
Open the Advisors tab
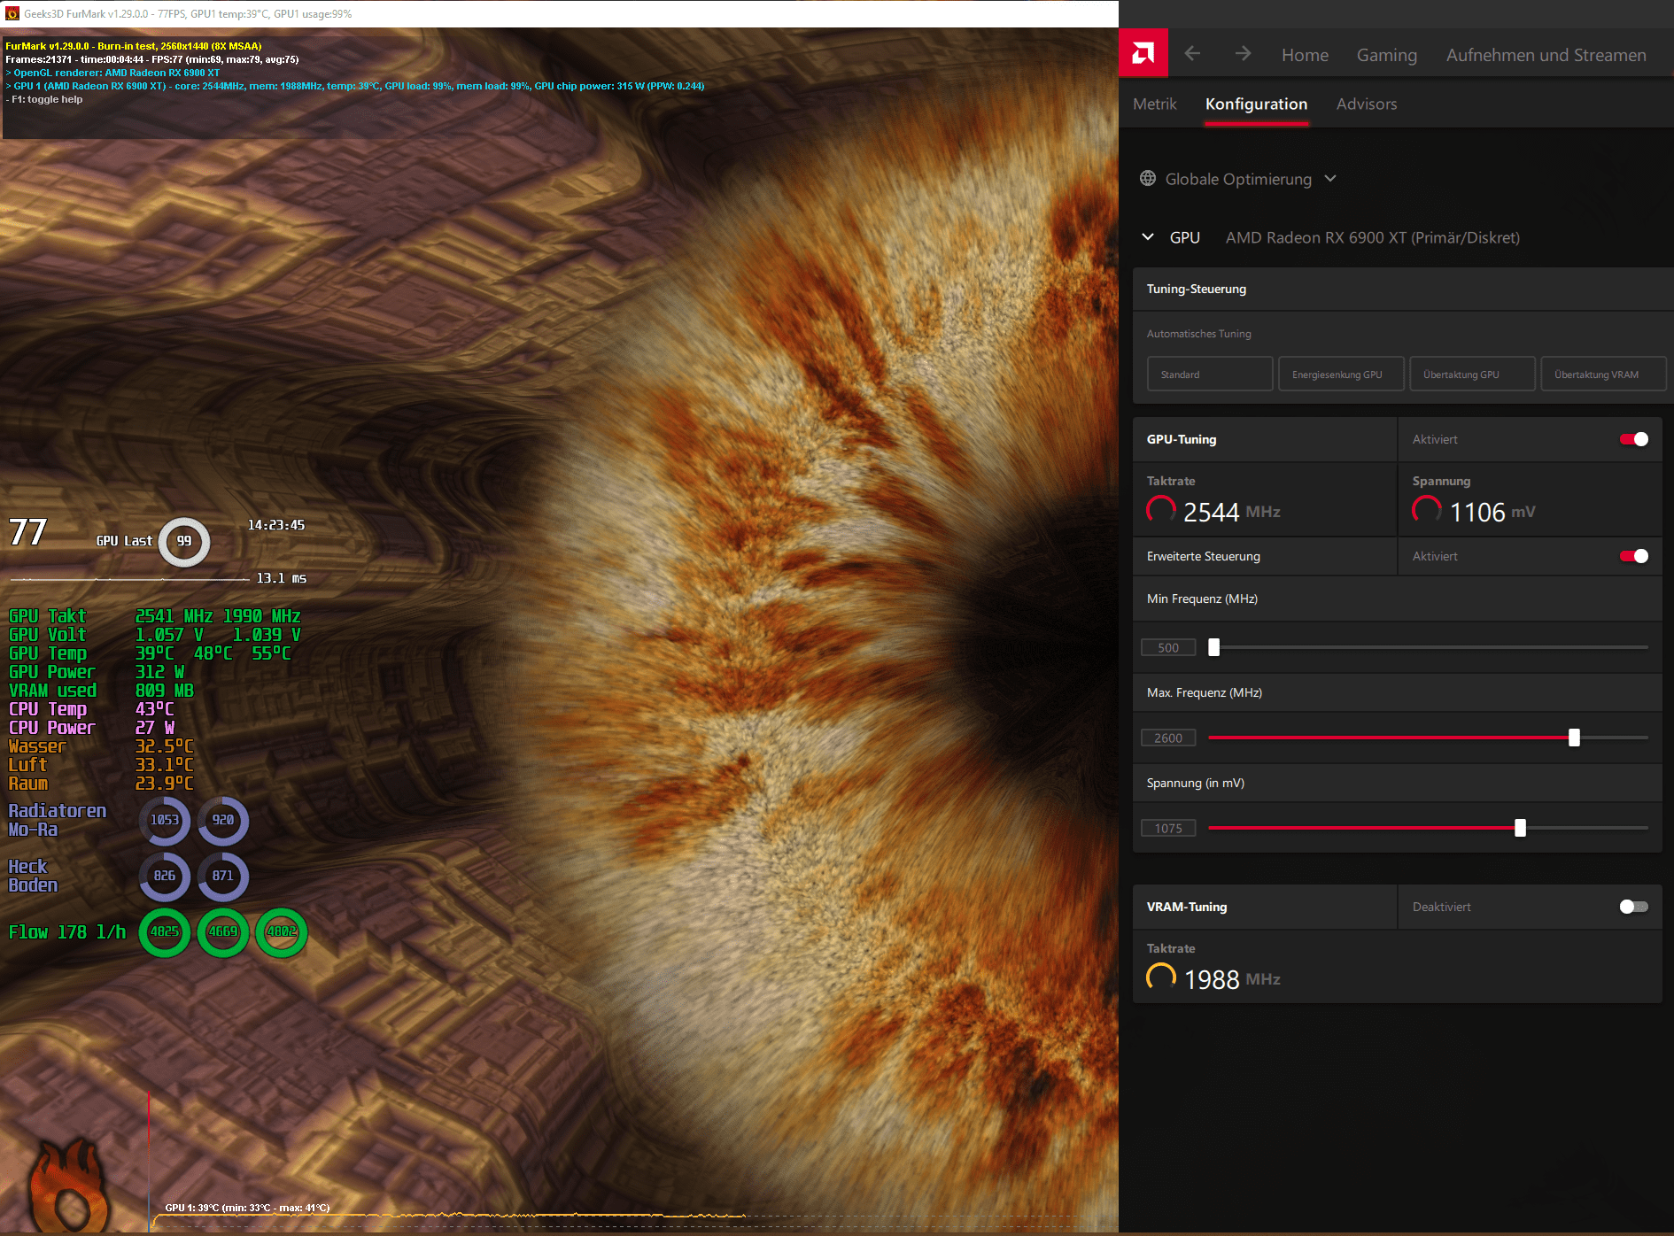click(1367, 104)
